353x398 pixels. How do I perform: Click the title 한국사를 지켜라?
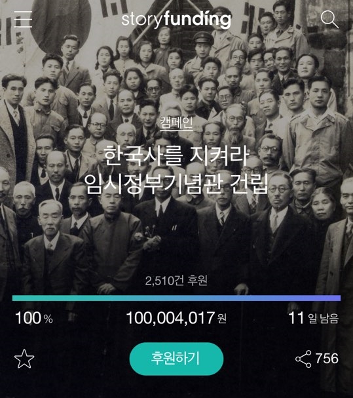pyautogui.click(x=176, y=156)
